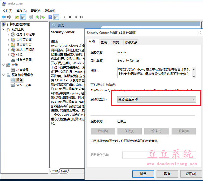Viewport: 203px width, 181px height.
Task: Select 任务计划程序 in the tree
Action: 26,34
